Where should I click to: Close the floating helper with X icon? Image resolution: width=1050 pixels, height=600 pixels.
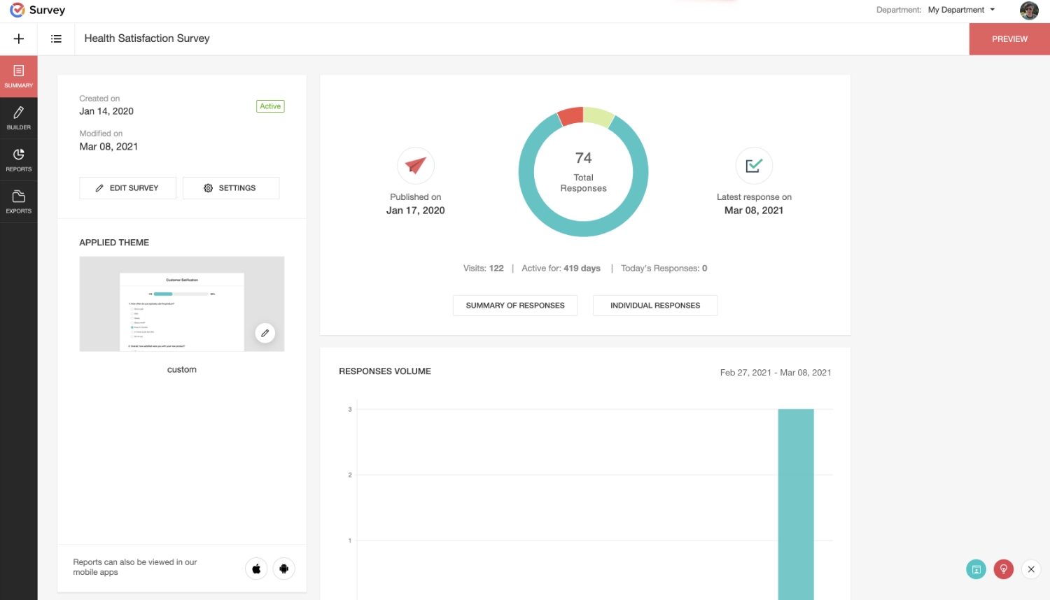(x=1031, y=569)
